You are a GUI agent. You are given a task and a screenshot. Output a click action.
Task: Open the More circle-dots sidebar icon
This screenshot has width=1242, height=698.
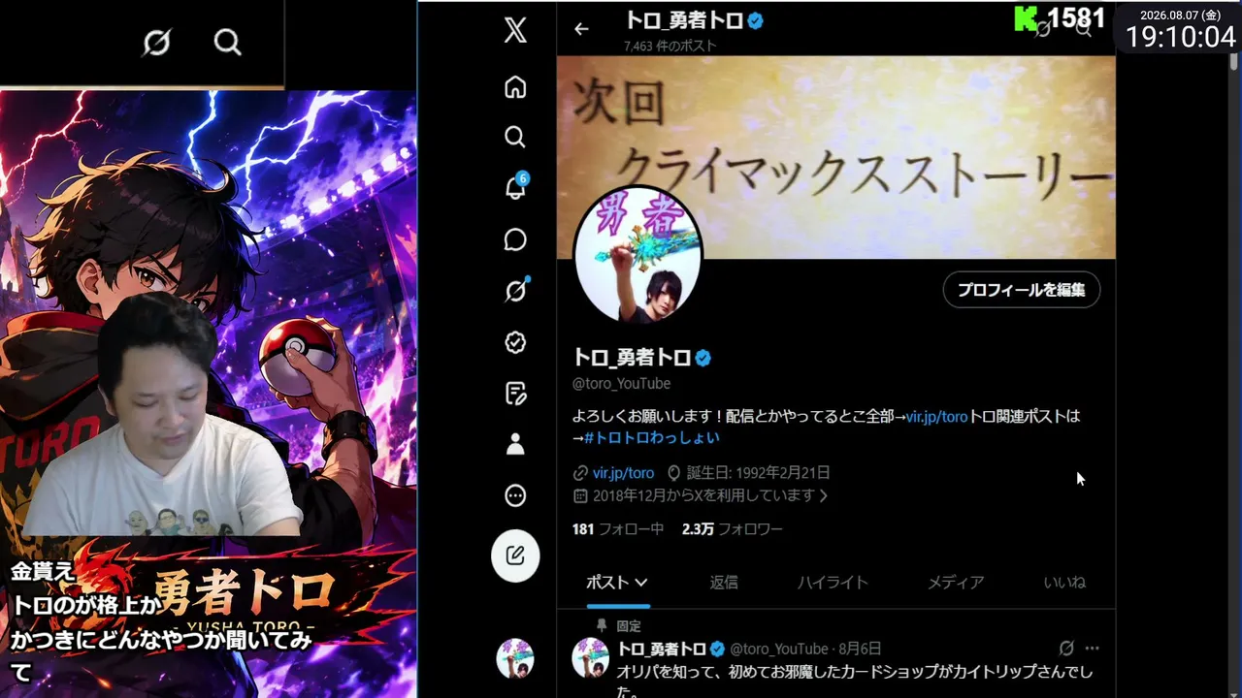(515, 495)
